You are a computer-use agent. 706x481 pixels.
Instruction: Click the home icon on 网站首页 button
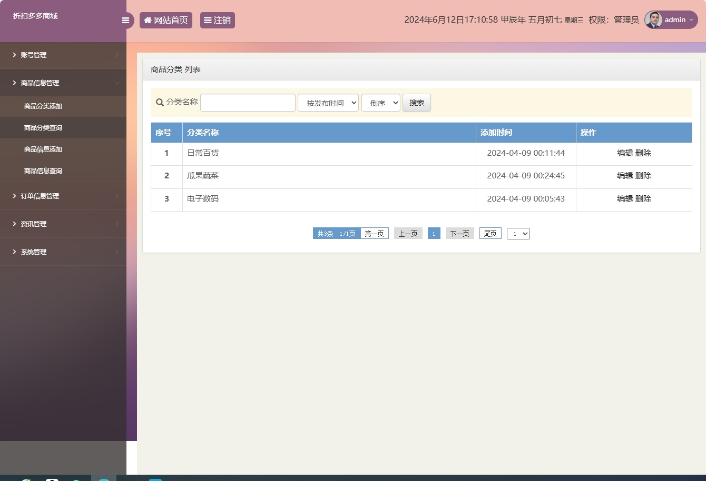pyautogui.click(x=148, y=20)
